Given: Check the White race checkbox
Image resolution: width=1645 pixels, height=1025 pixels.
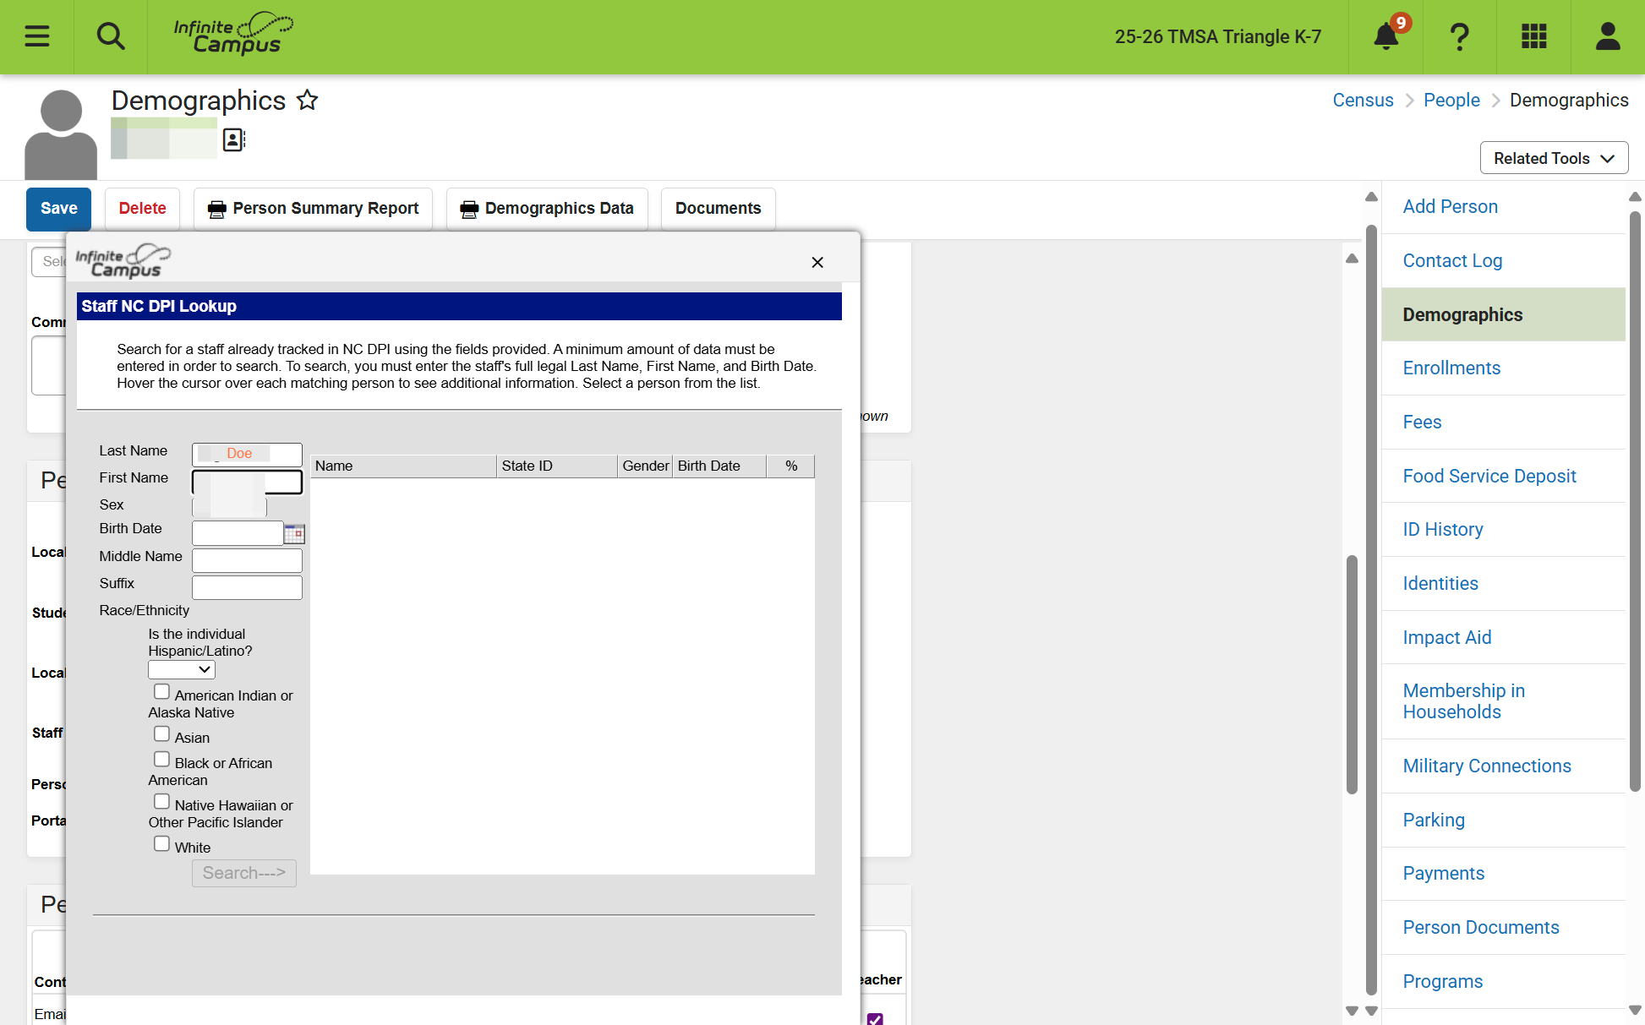Looking at the screenshot, I should (x=161, y=844).
